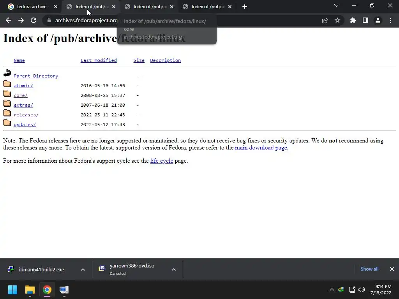Open the computer app icon in the taskbar

pos(64,290)
